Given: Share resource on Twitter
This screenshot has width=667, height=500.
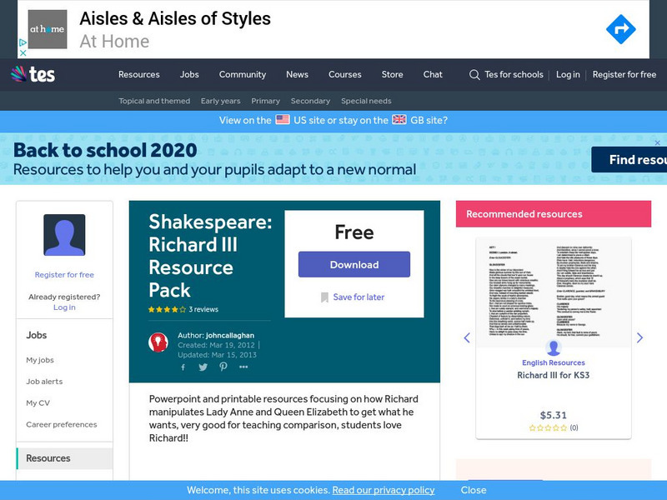Looking at the screenshot, I should tap(203, 367).
